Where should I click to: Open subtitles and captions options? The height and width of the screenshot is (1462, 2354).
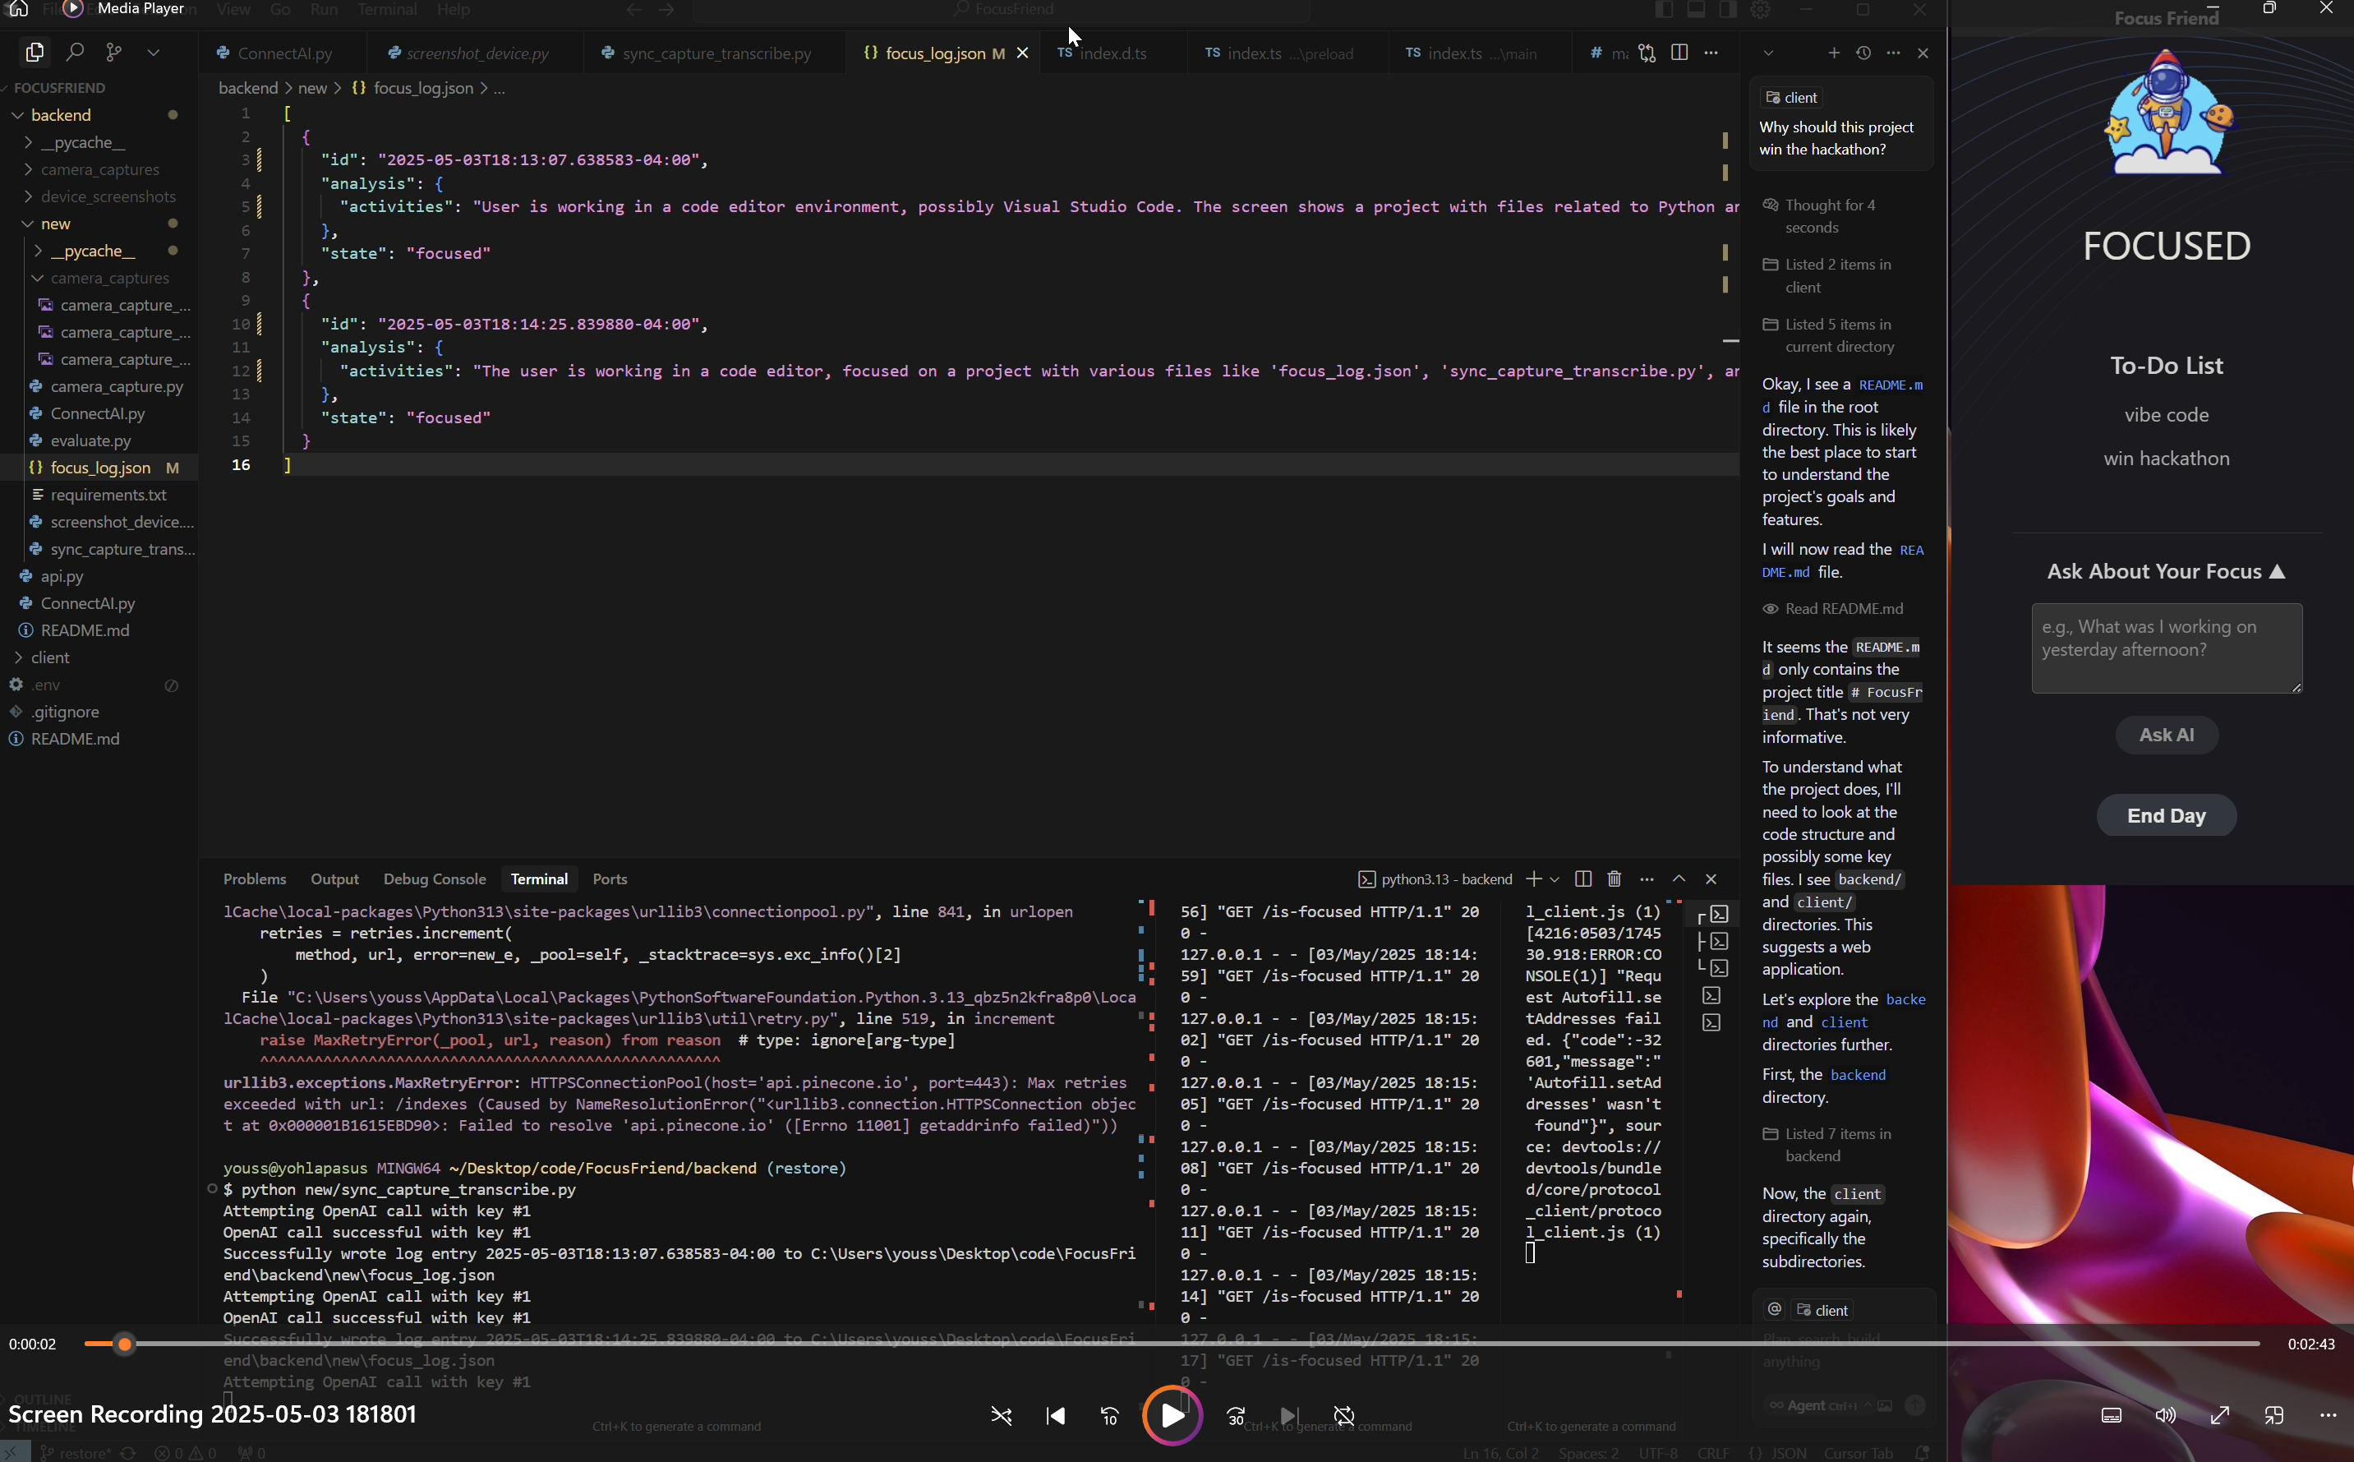tap(2112, 1416)
